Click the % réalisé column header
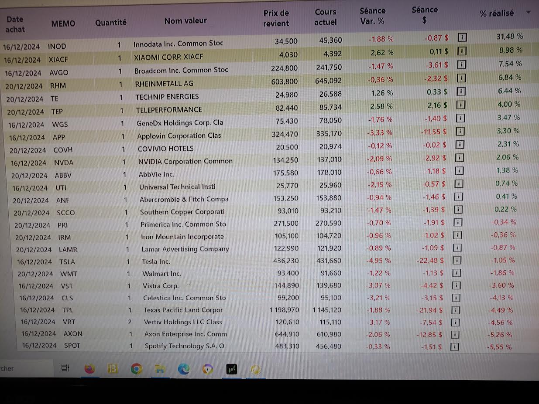539x404 pixels. pos(497,14)
